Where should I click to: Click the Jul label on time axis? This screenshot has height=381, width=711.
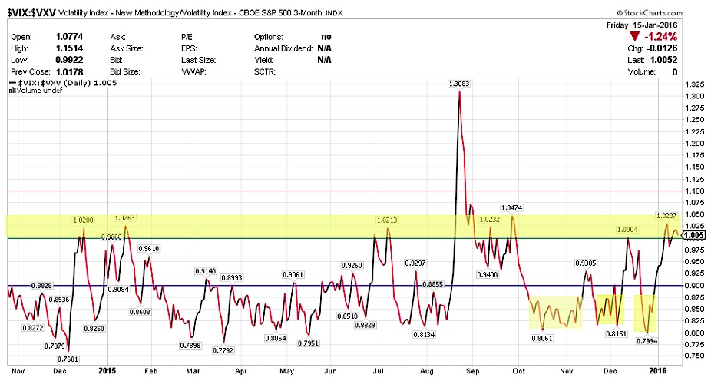pos(378,372)
